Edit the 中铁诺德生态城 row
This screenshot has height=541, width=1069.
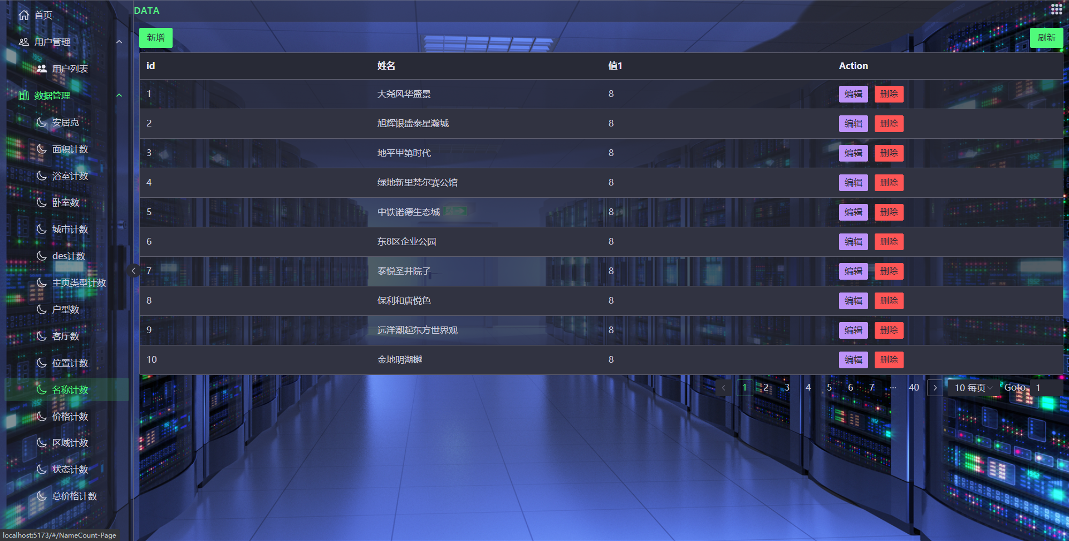(853, 212)
